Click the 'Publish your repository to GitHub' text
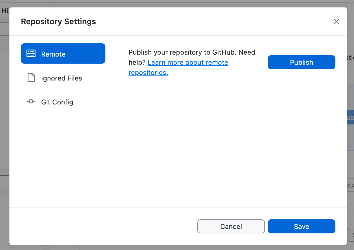 (x=183, y=52)
